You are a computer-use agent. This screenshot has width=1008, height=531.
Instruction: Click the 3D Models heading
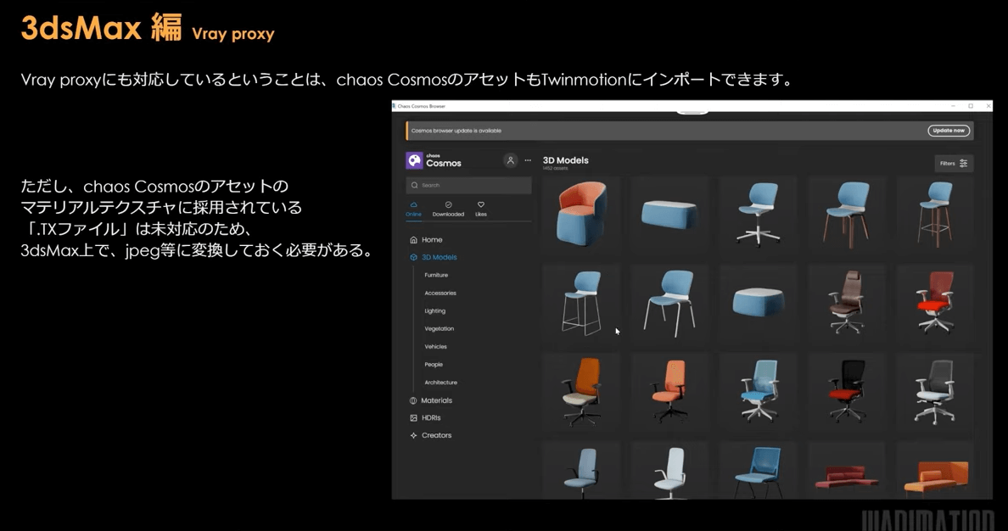click(566, 160)
